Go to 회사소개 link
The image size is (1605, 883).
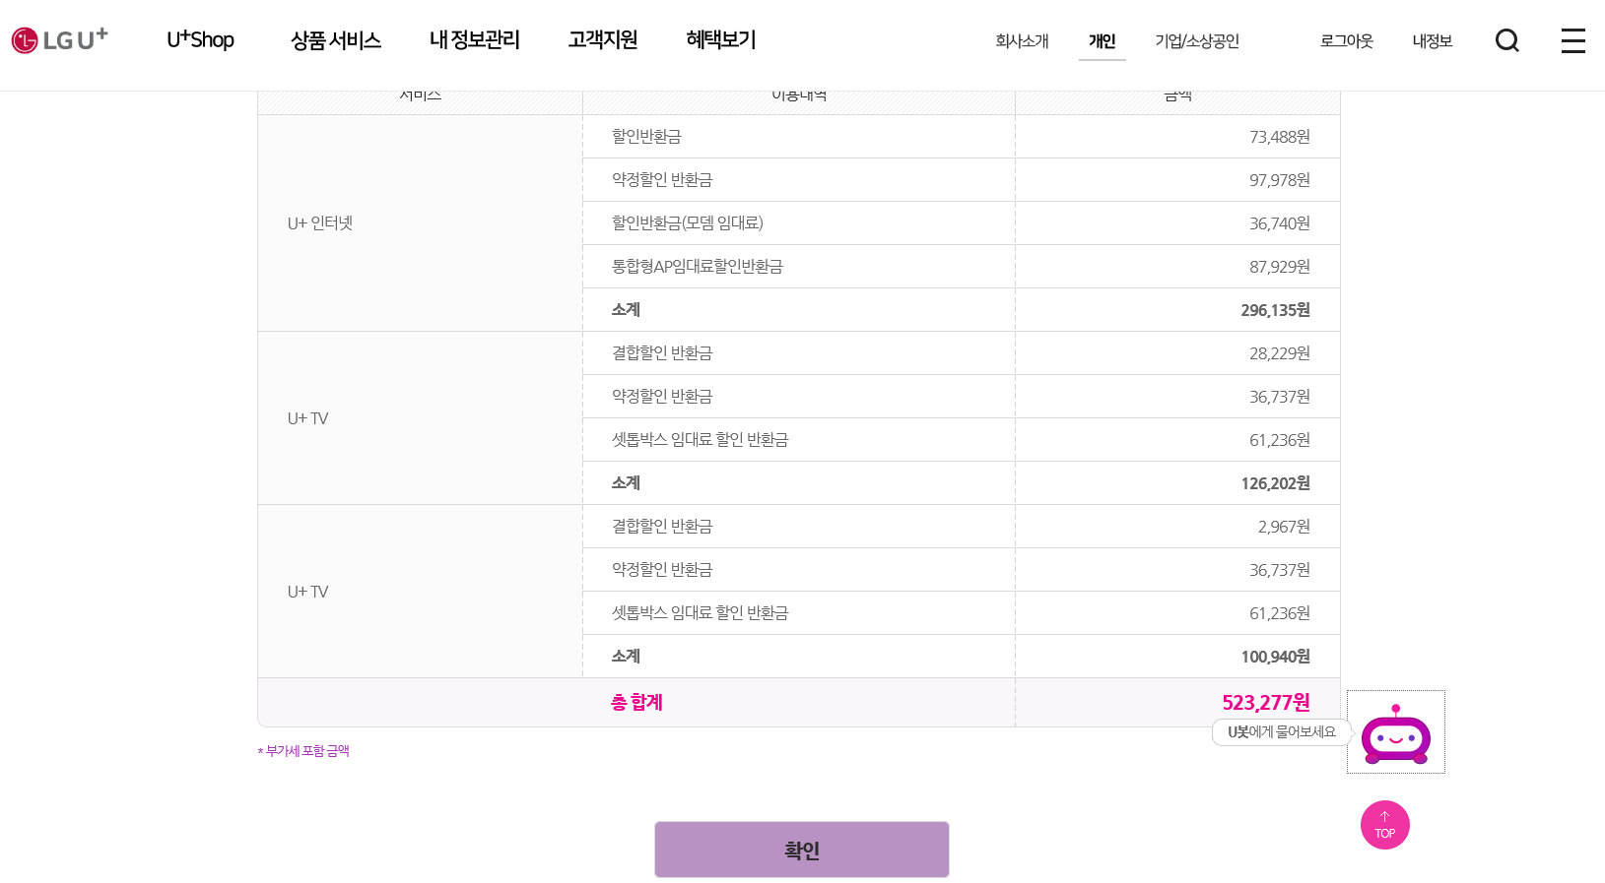click(1022, 41)
